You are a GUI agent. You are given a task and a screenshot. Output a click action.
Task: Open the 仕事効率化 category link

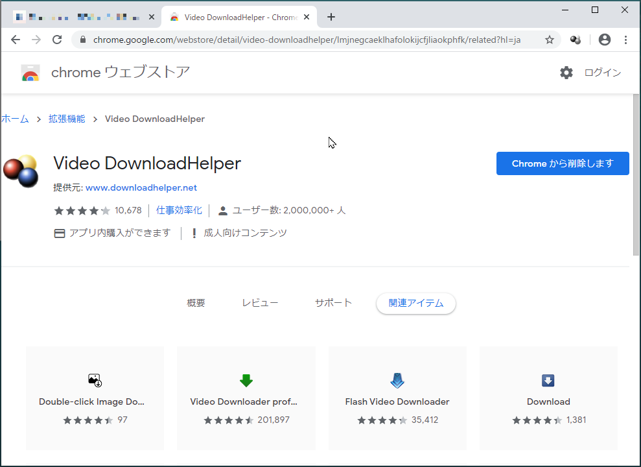[179, 210]
